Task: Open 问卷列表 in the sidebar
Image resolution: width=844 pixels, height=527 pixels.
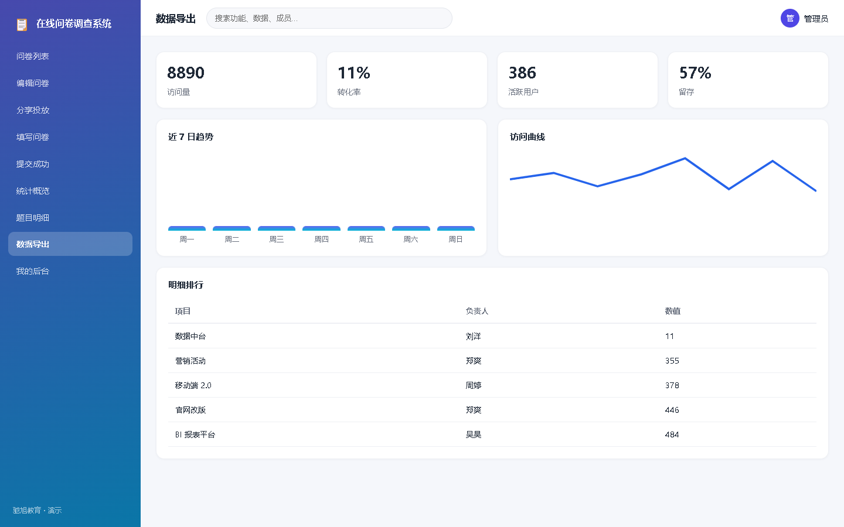Action: click(70, 56)
